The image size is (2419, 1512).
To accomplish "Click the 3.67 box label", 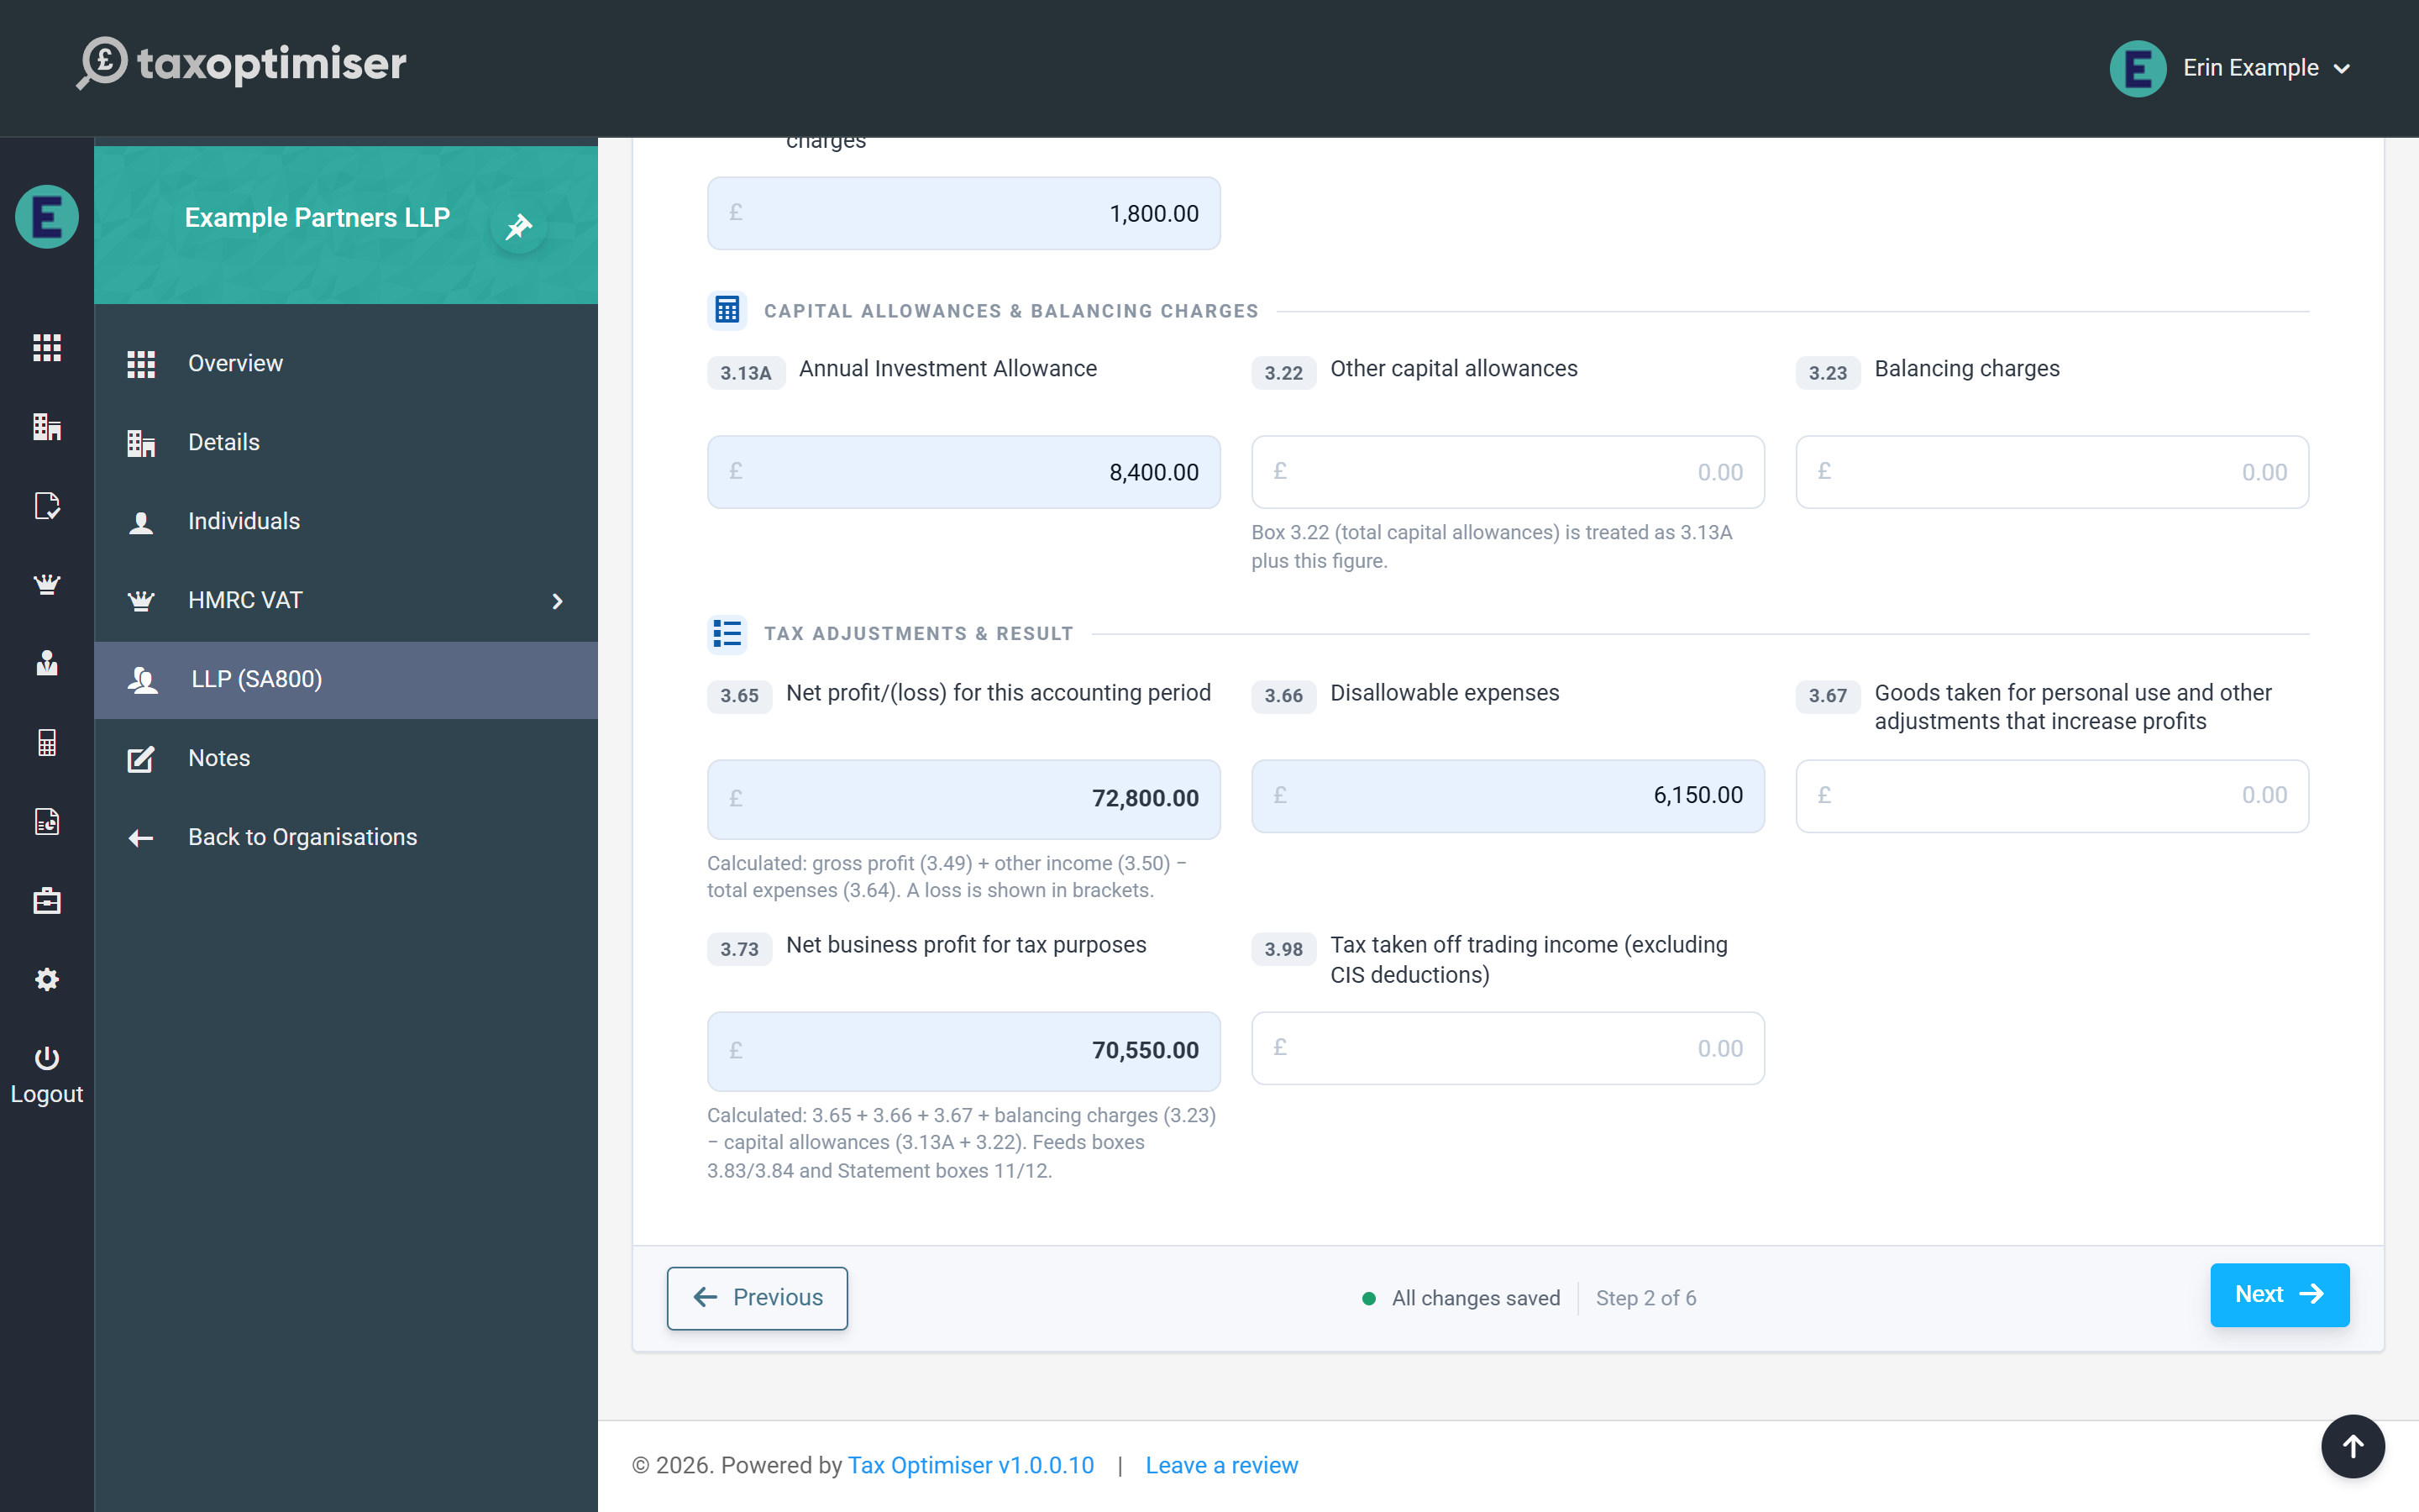I will pyautogui.click(x=1827, y=696).
